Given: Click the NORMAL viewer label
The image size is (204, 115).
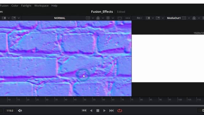Looking at the screenshot, I should 60,18.
